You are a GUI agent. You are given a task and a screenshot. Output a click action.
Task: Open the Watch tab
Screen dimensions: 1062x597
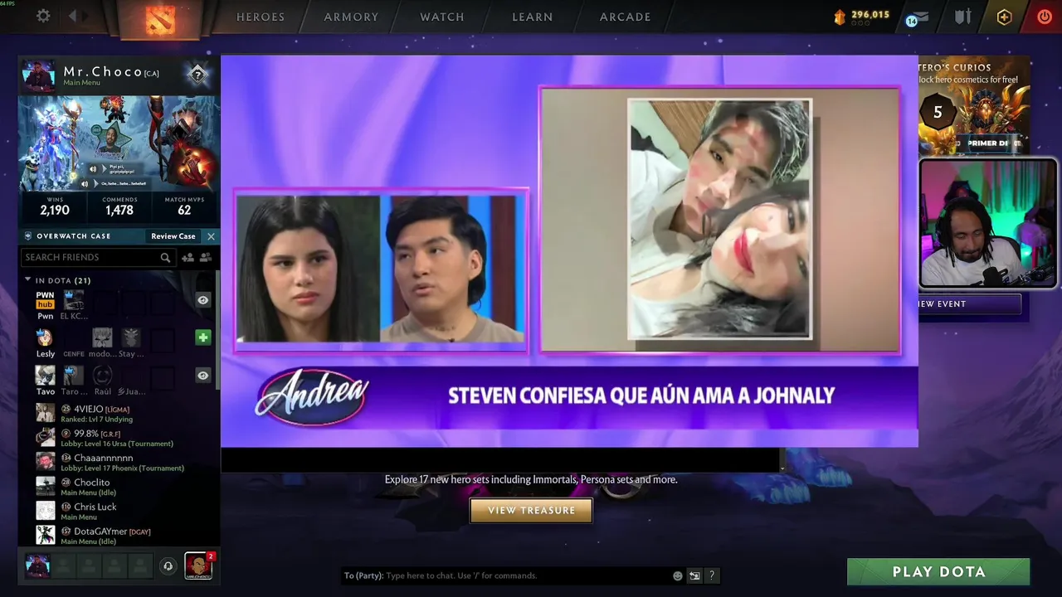(x=442, y=17)
